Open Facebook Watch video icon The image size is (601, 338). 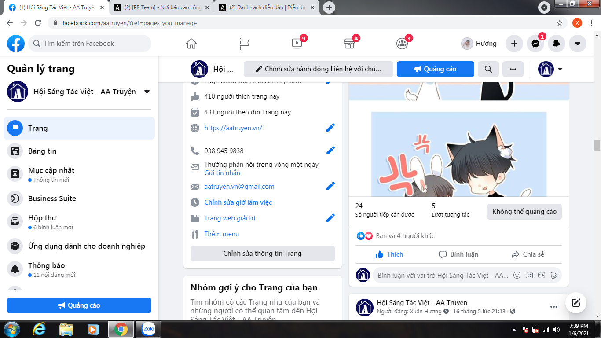pos(297,44)
